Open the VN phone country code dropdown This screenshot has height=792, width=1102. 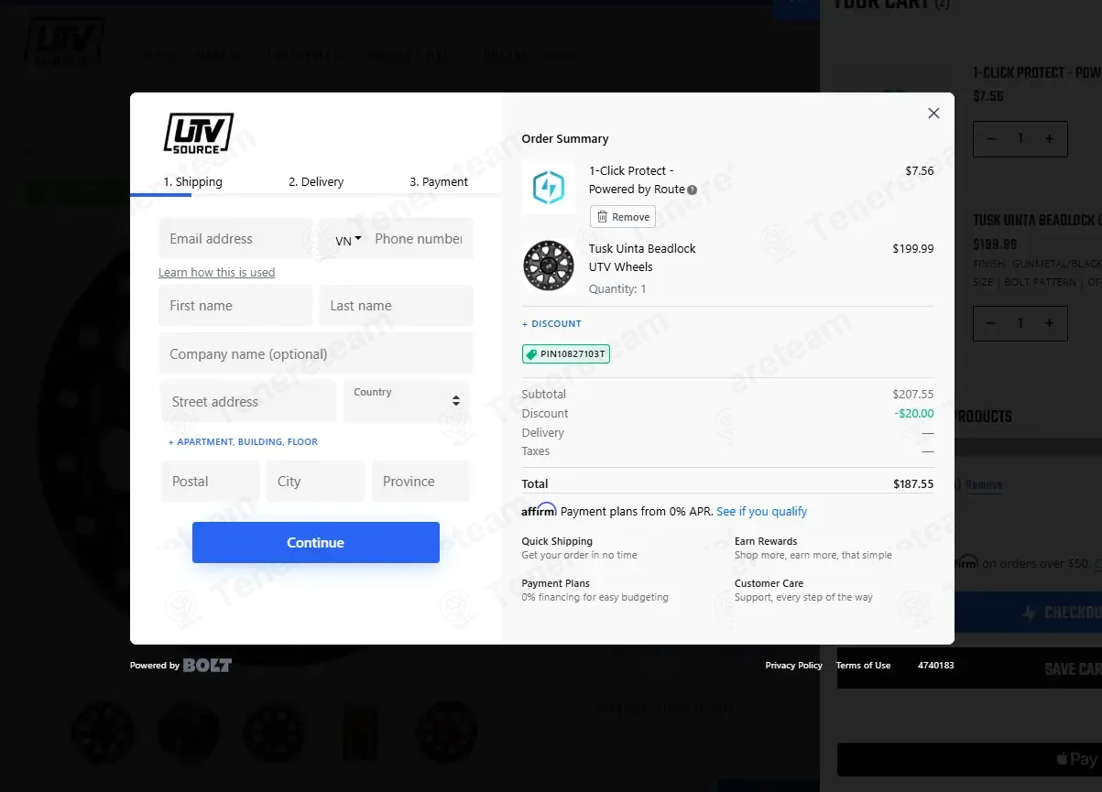click(x=348, y=240)
